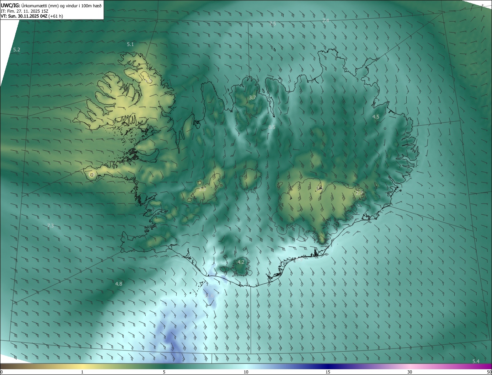This screenshot has height=375, width=492.
Task: Click the 7.5 value label
Action: [272, 24]
